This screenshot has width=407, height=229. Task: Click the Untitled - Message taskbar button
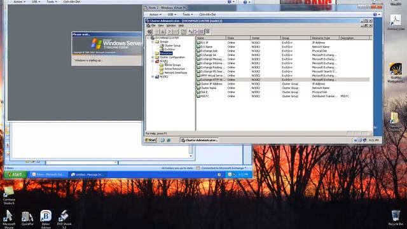coord(88,174)
